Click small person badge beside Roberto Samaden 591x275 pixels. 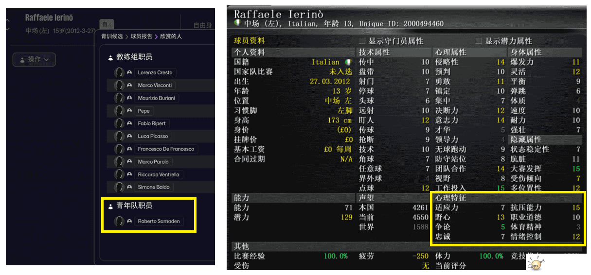coord(129,221)
